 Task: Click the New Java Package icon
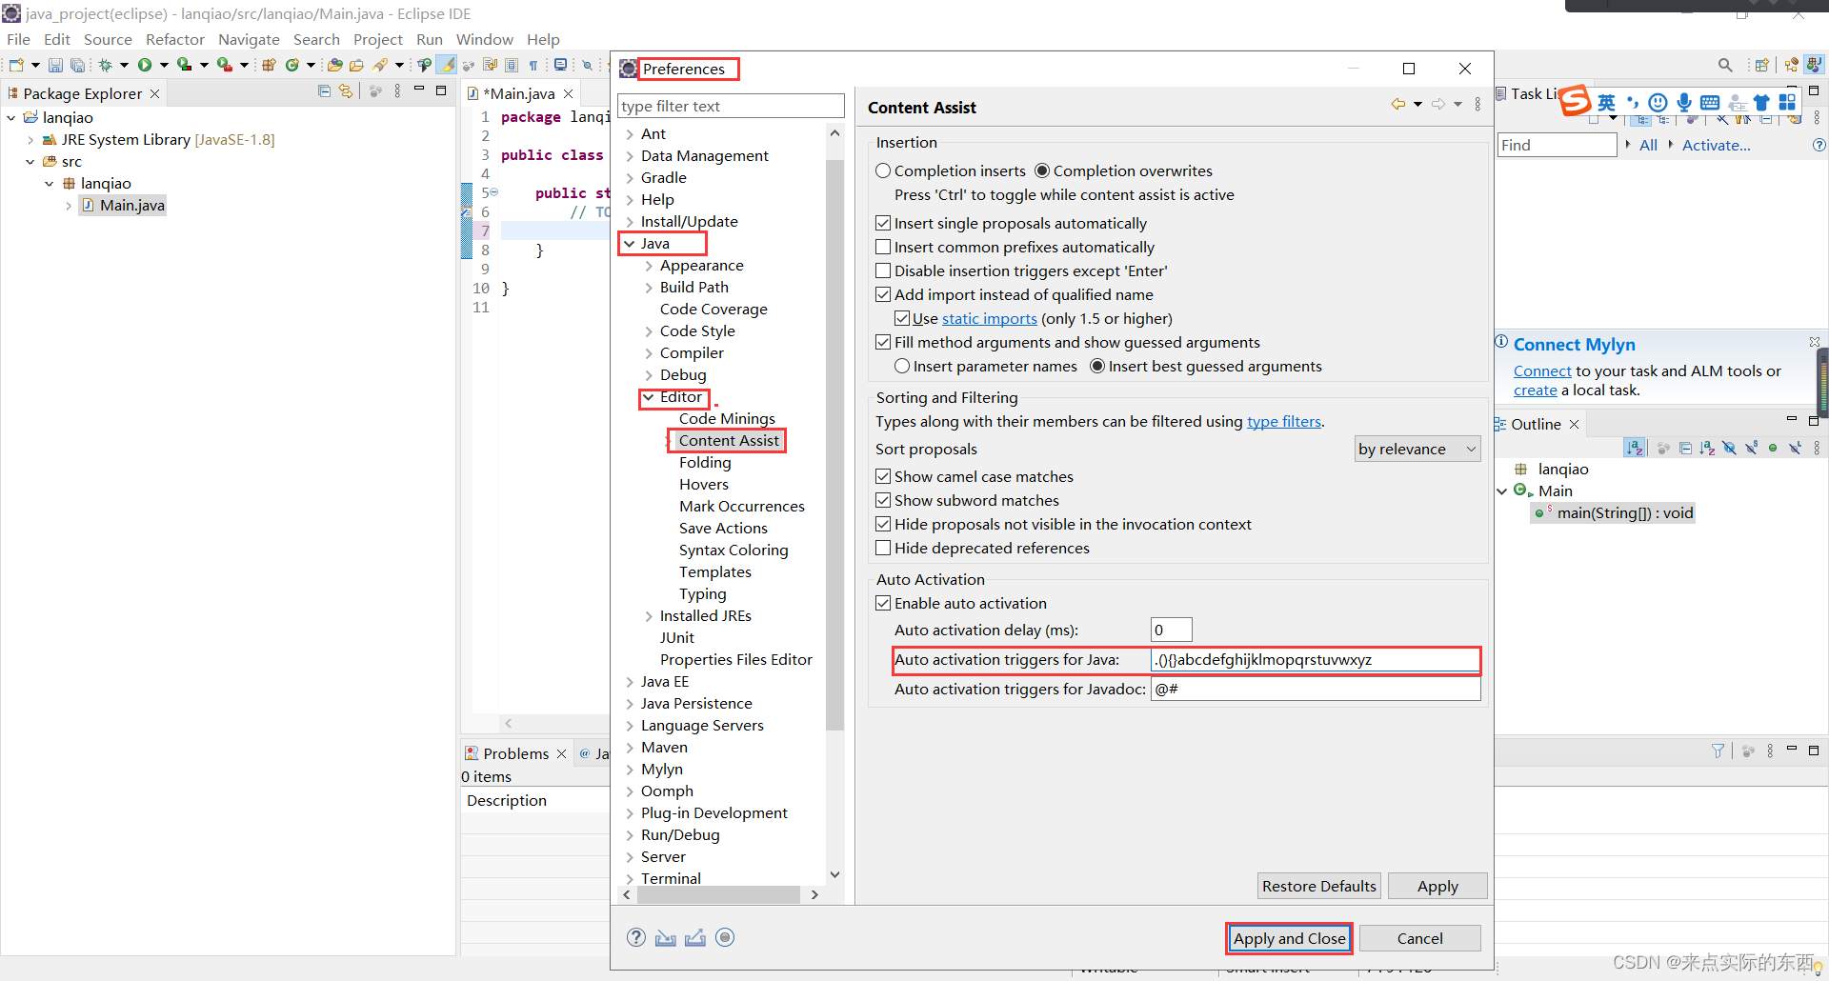pos(269,65)
